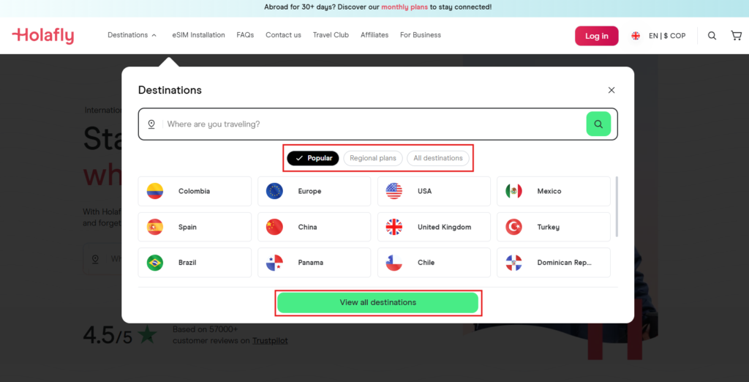Select the Europe flag icon

(275, 191)
